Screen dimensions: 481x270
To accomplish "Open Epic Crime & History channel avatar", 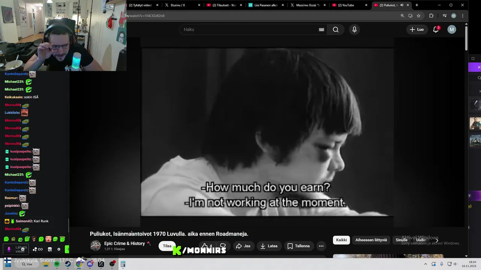I will click(x=95, y=246).
